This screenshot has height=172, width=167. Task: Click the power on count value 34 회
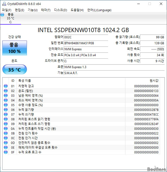click(x=152, y=55)
